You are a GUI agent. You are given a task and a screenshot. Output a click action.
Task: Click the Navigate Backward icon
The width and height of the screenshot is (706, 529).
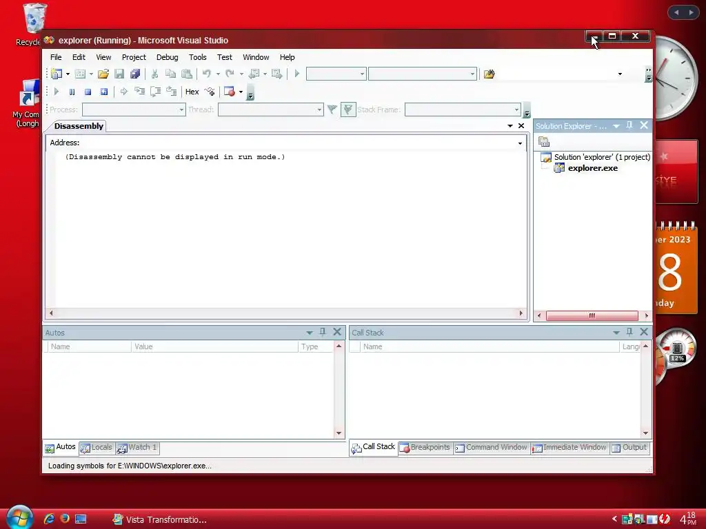(x=254, y=74)
